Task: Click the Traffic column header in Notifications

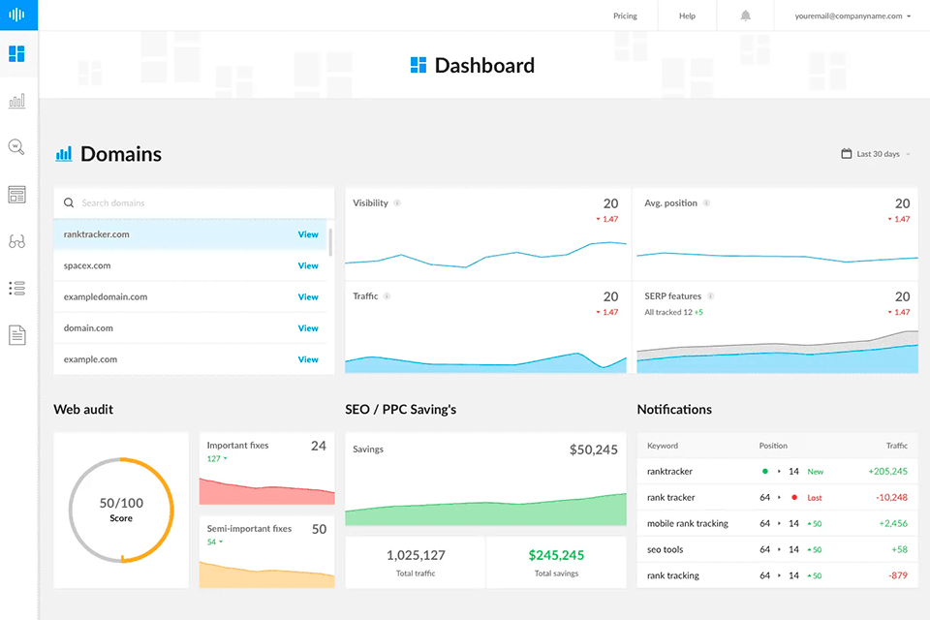Action: [896, 446]
